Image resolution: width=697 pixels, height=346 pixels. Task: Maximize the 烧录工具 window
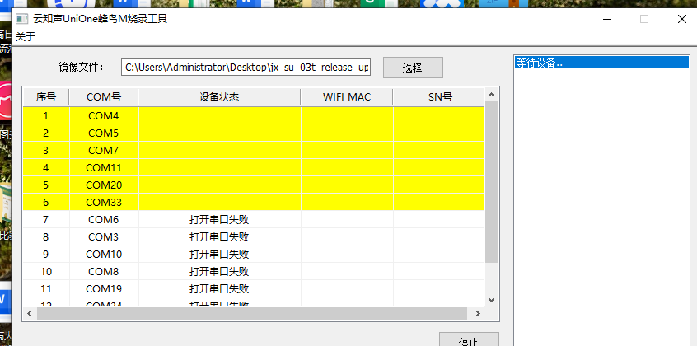pos(644,19)
